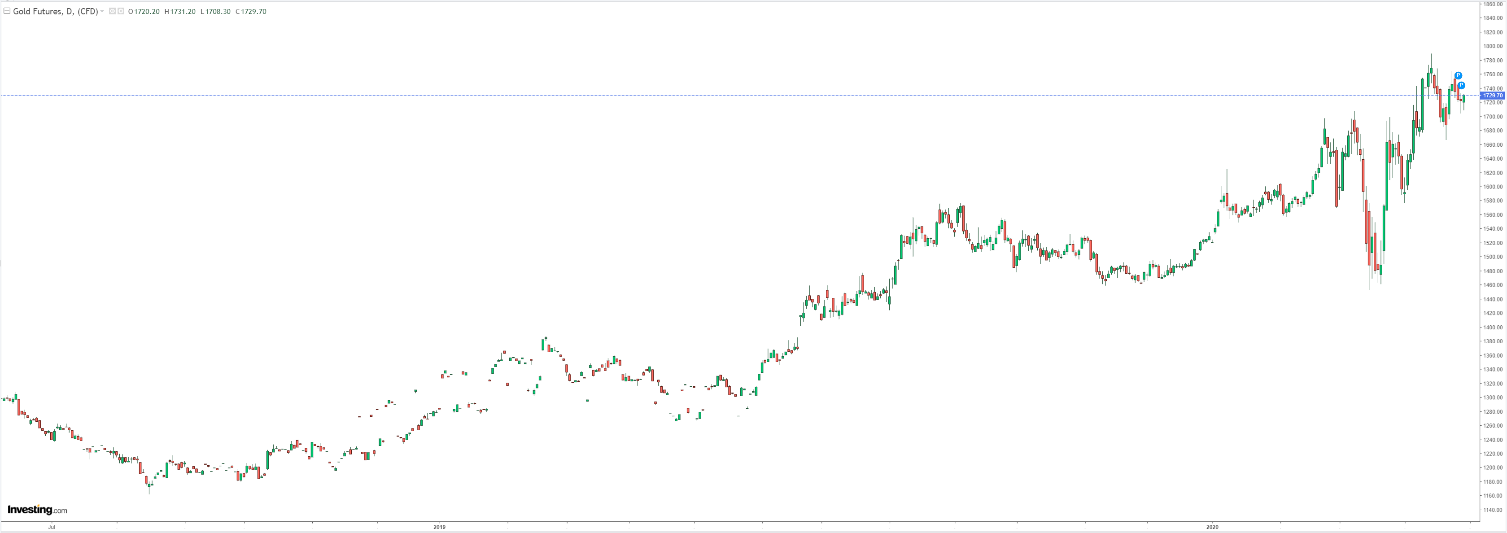Click the 1140.00 price scale label

(1492, 510)
